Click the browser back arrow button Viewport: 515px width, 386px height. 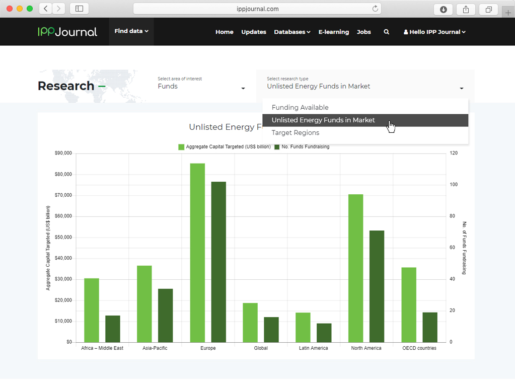coord(46,9)
